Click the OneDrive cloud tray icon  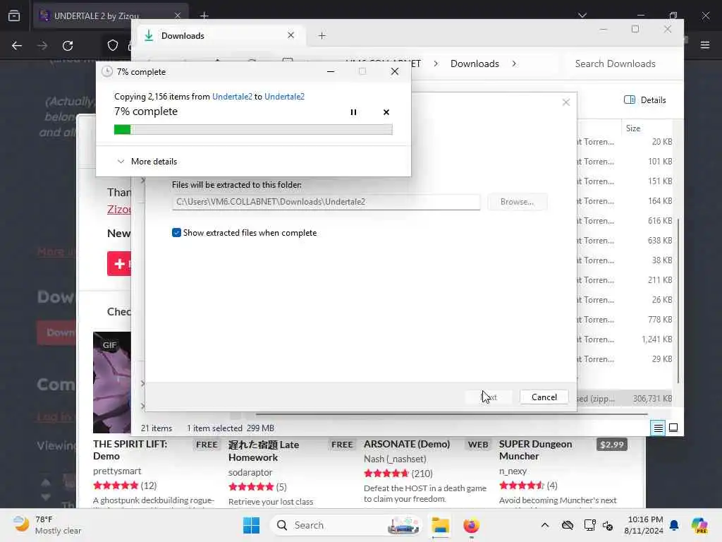coord(568,525)
